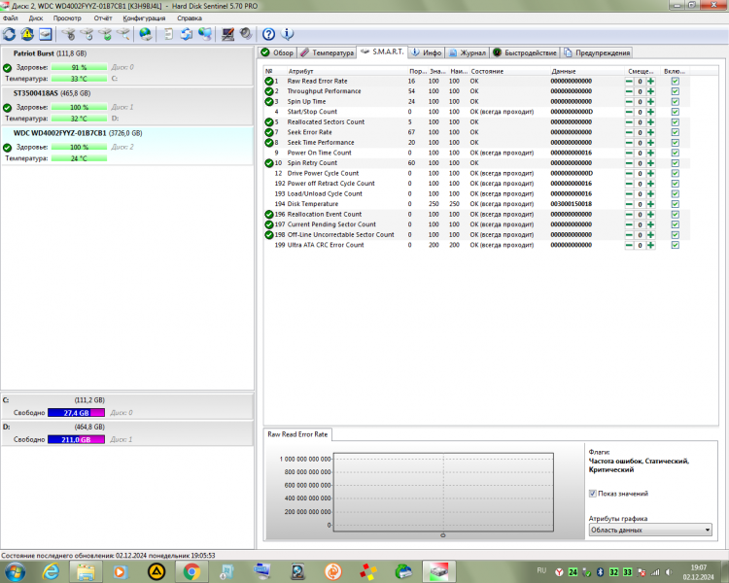This screenshot has width=729, height=583.
Task: Switch to the Быстродействие tab
Action: [x=525, y=52]
